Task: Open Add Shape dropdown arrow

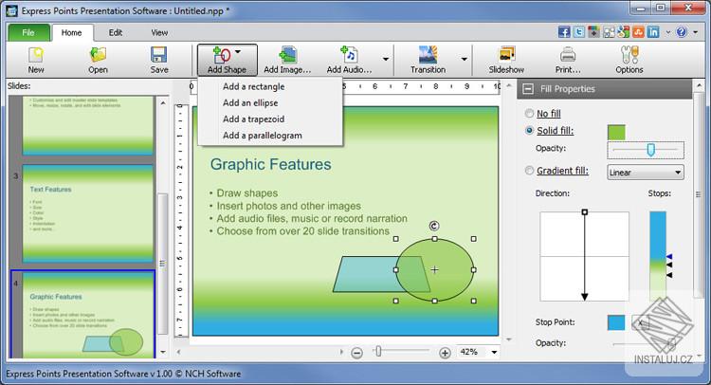Action: tap(238, 52)
